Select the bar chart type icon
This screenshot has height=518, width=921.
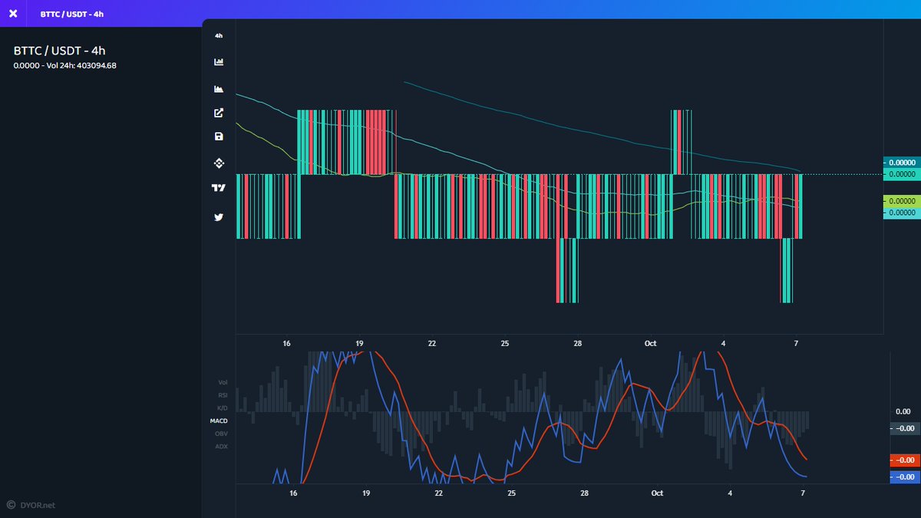click(x=219, y=62)
